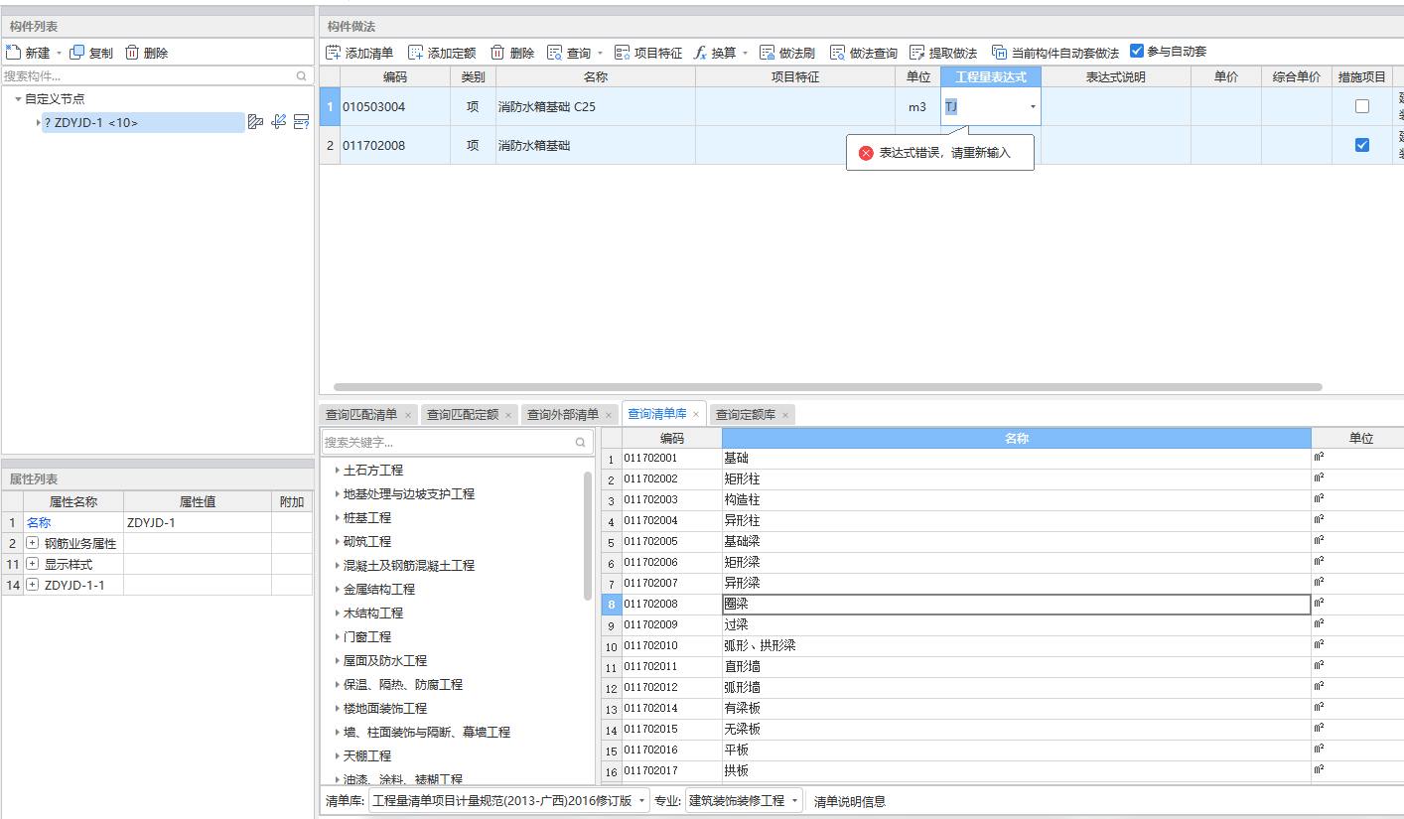Click the 删除 trash icon in the 构件做法 toolbar

coord(497,53)
